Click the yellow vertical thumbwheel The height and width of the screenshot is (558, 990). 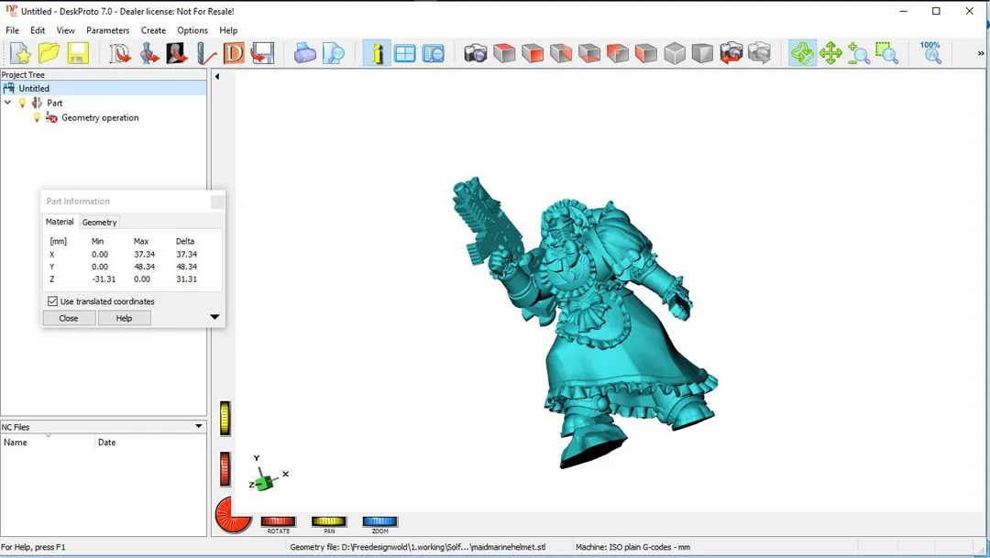[225, 419]
